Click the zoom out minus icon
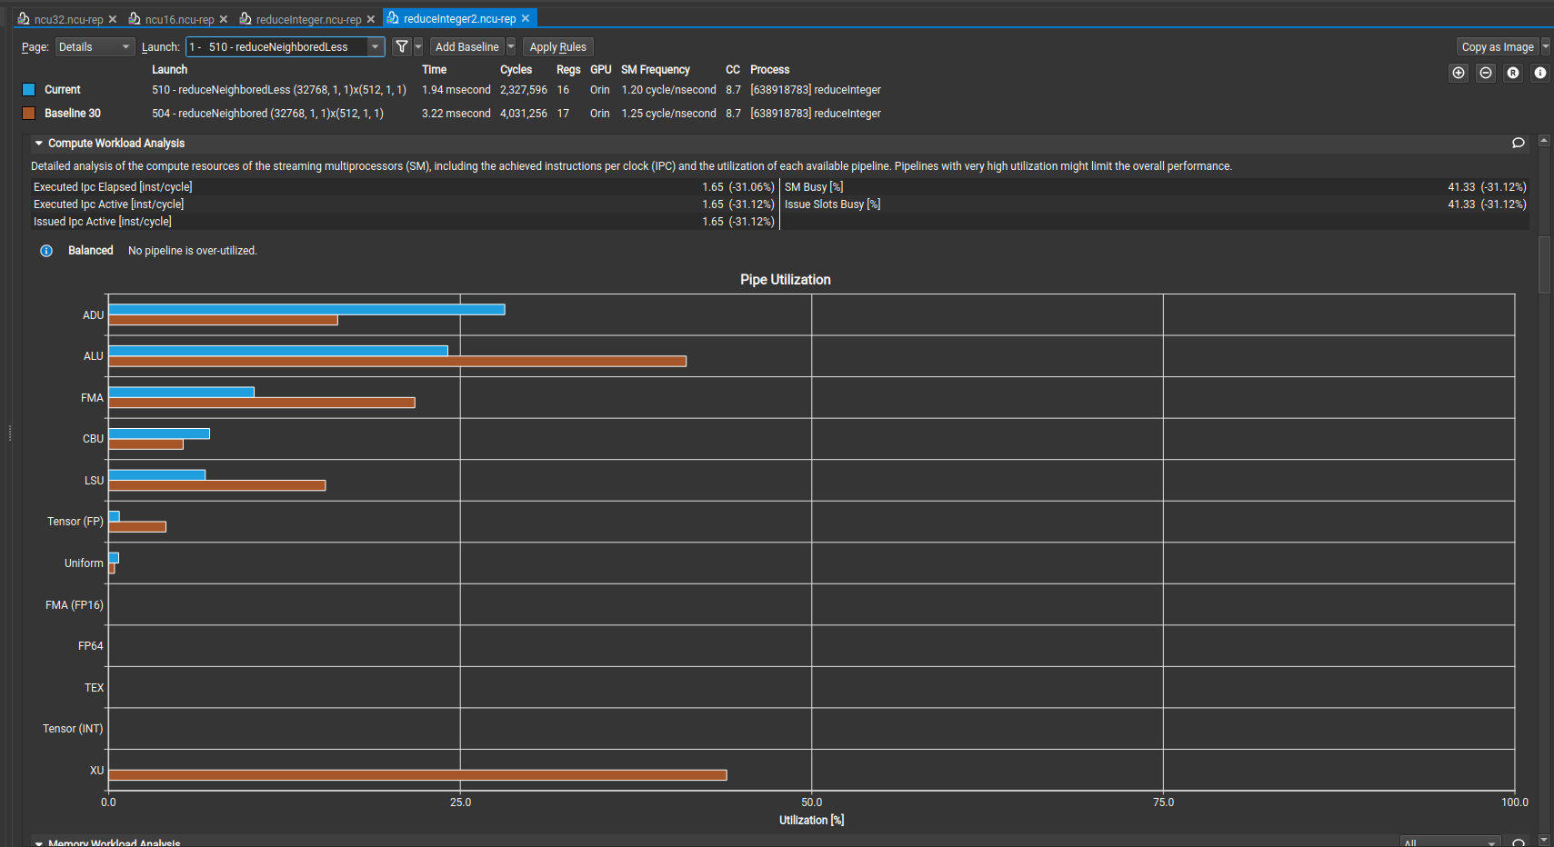The image size is (1554, 847). [x=1486, y=73]
